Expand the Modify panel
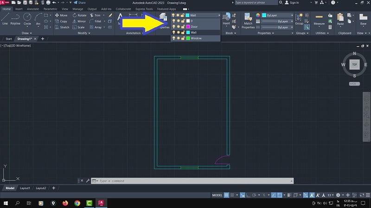The height and width of the screenshot is (208, 371). click(84, 33)
